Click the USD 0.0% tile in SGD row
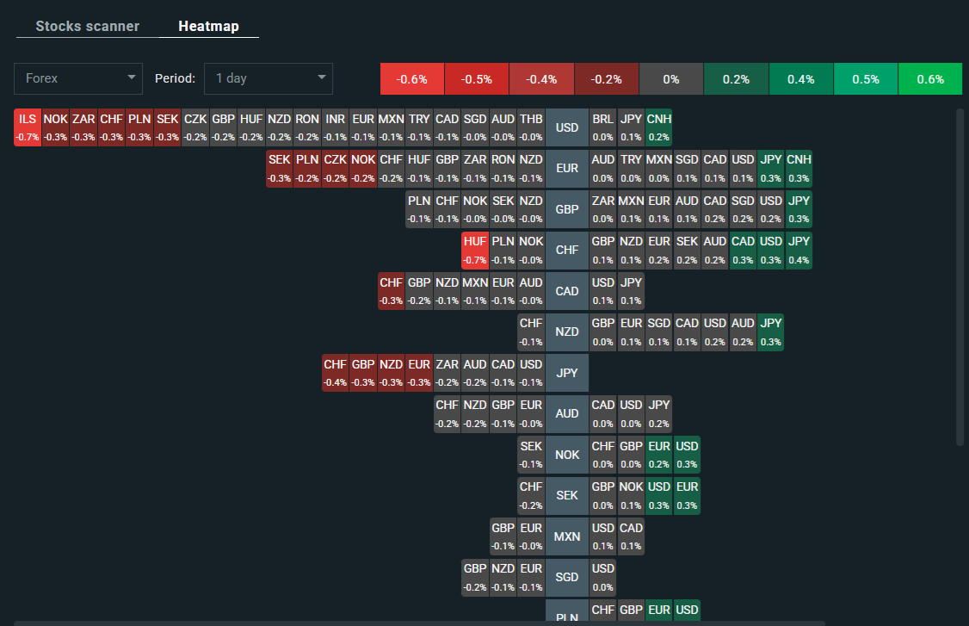 coord(602,577)
